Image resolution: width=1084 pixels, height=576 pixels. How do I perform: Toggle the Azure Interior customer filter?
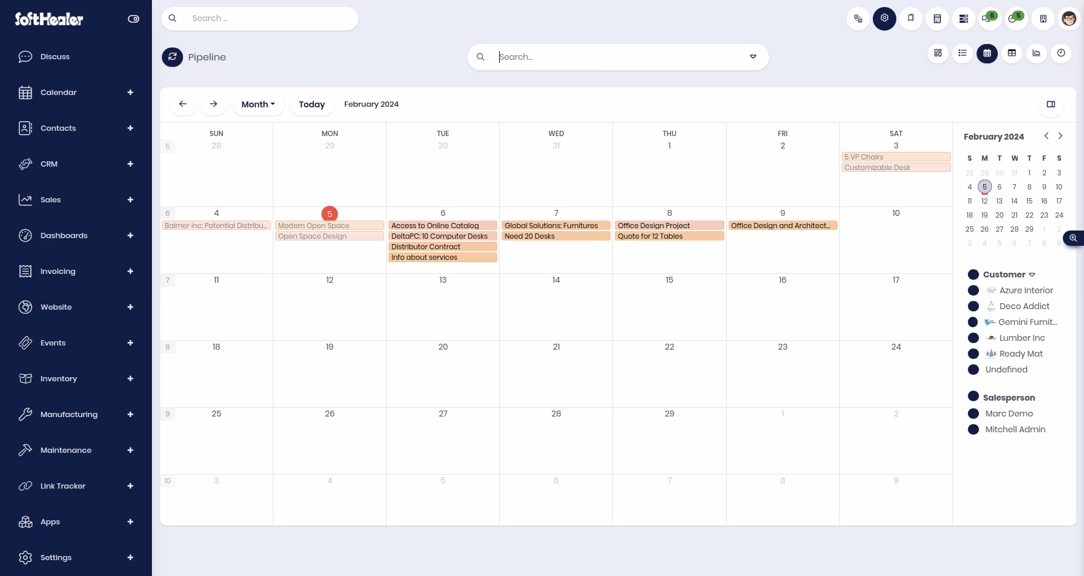click(x=973, y=290)
